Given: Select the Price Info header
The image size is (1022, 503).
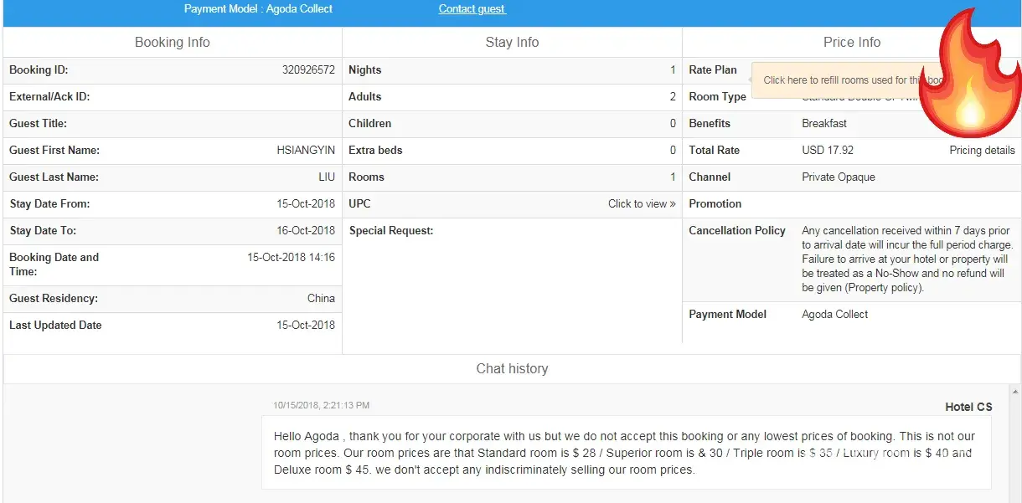Looking at the screenshot, I should 851,43.
